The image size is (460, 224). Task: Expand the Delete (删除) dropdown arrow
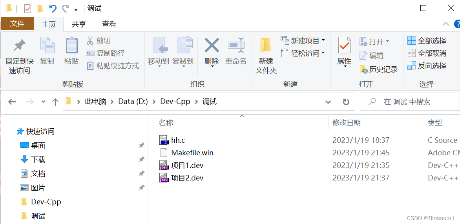(x=212, y=67)
